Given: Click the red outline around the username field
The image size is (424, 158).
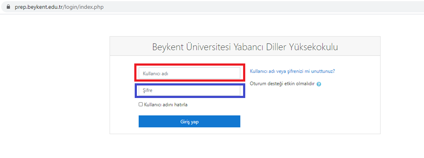Looking at the screenshot, I should click(x=190, y=65).
